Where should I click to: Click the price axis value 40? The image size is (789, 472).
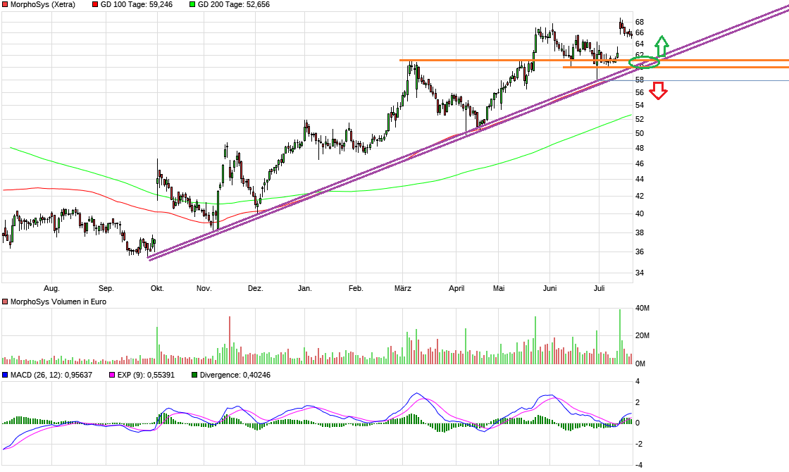pos(640,214)
